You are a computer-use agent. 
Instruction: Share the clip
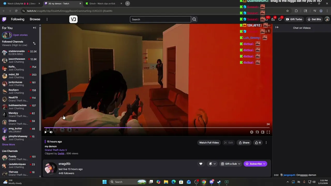pos(244,143)
